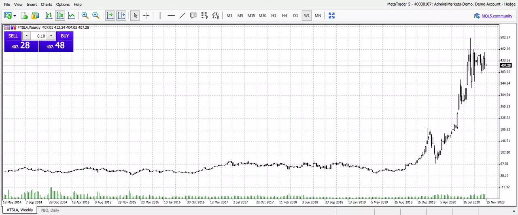Switch timeframe to M1
The image size is (518, 215).
click(229, 16)
